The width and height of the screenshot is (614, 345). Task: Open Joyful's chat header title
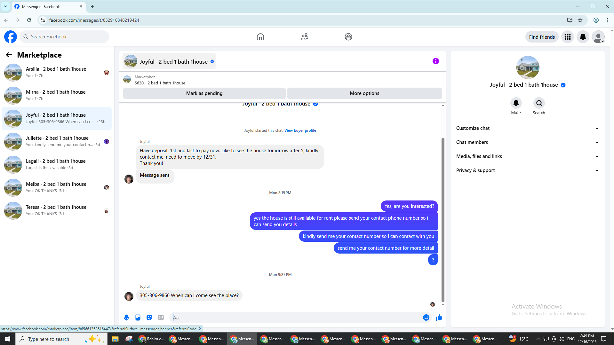coord(169,61)
